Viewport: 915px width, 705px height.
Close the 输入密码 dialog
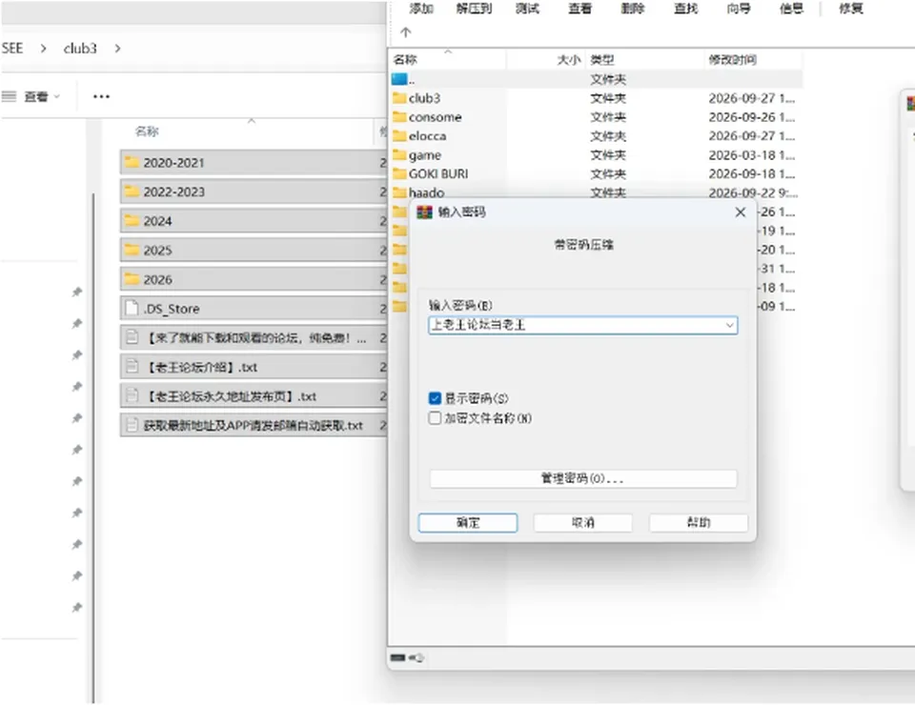point(740,212)
